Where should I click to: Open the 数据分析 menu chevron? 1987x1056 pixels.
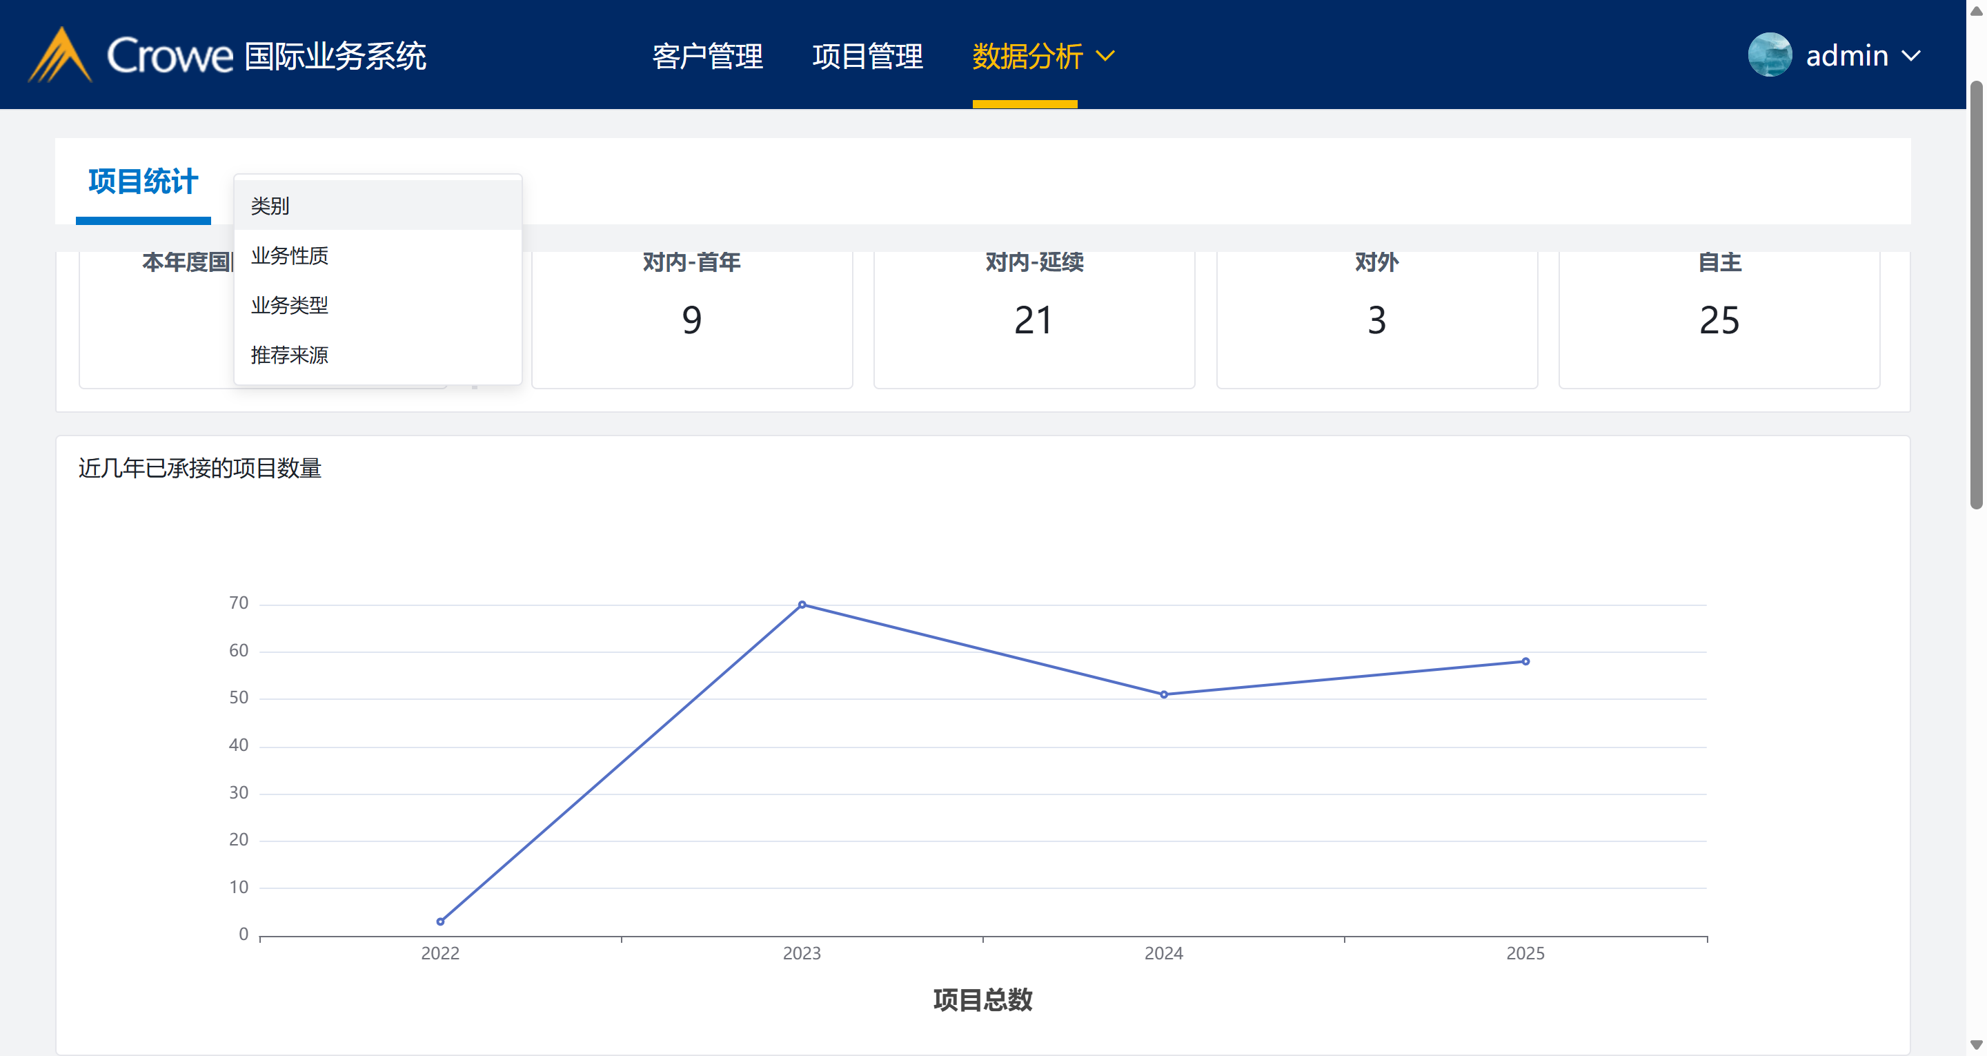click(x=1105, y=57)
